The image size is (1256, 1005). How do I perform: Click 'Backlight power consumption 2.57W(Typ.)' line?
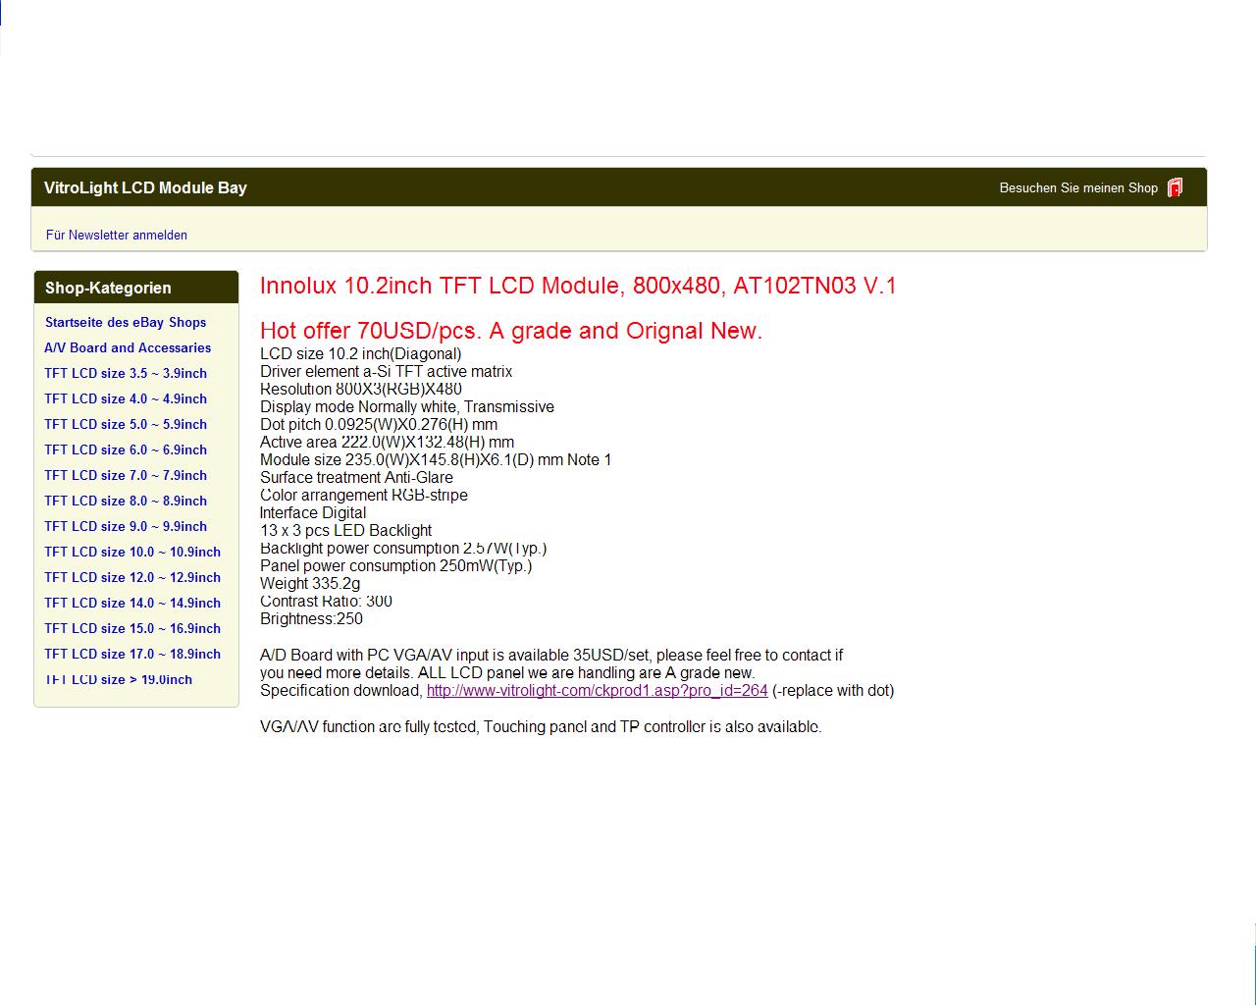coord(403,548)
